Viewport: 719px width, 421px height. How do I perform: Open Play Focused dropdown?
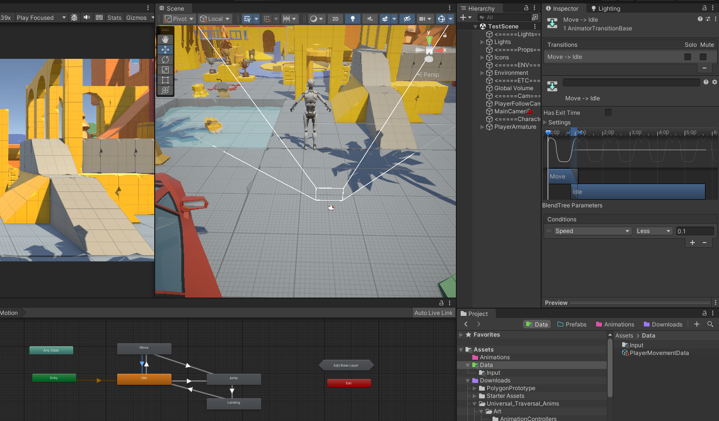(41, 17)
